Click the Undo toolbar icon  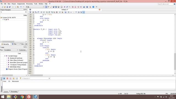[21, 7]
